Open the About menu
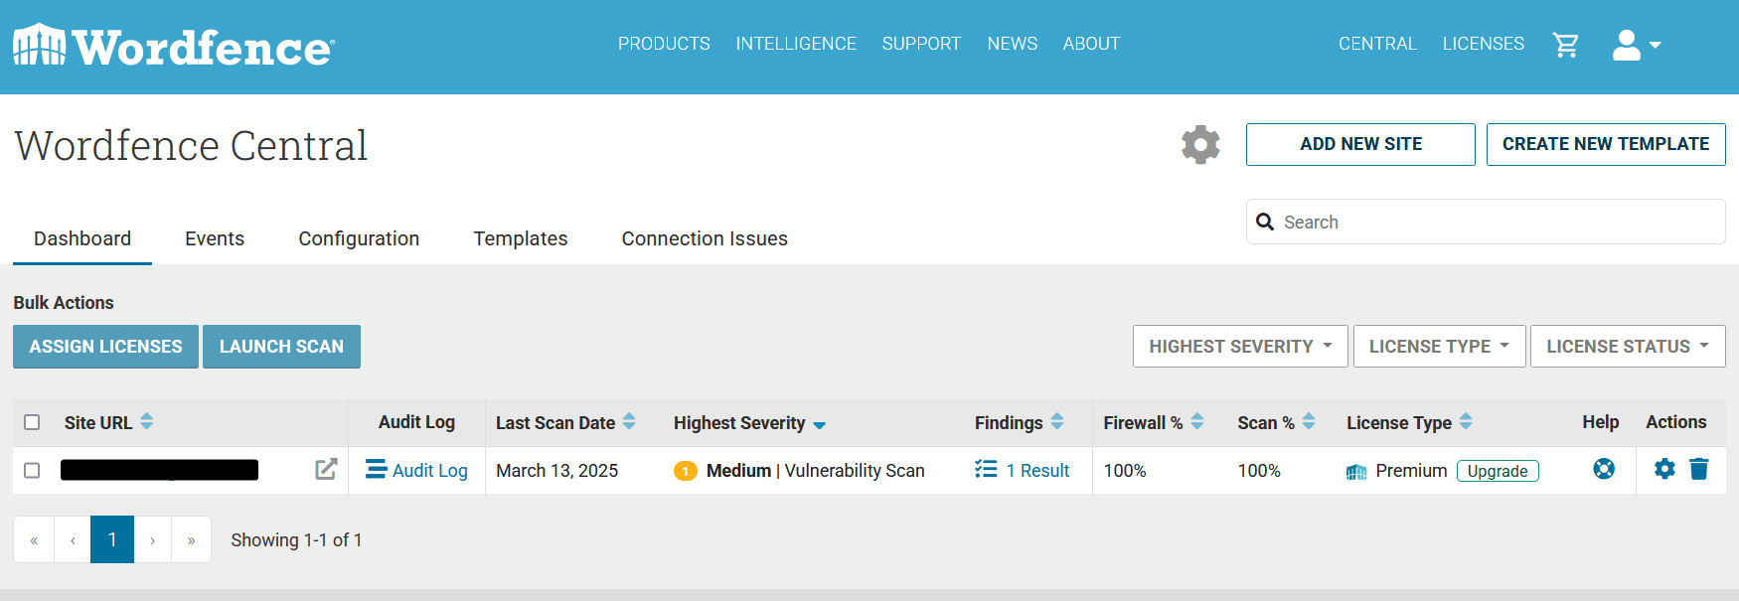 1091,44
